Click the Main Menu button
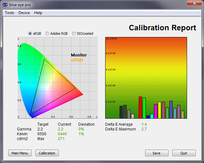 20,153
